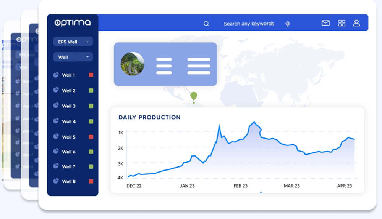382x219 pixels.
Task: Click the red status square for Well 8
Action: click(91, 181)
